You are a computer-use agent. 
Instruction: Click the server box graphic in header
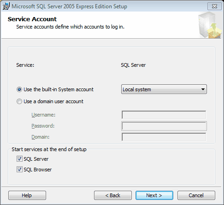[x=210, y=25]
